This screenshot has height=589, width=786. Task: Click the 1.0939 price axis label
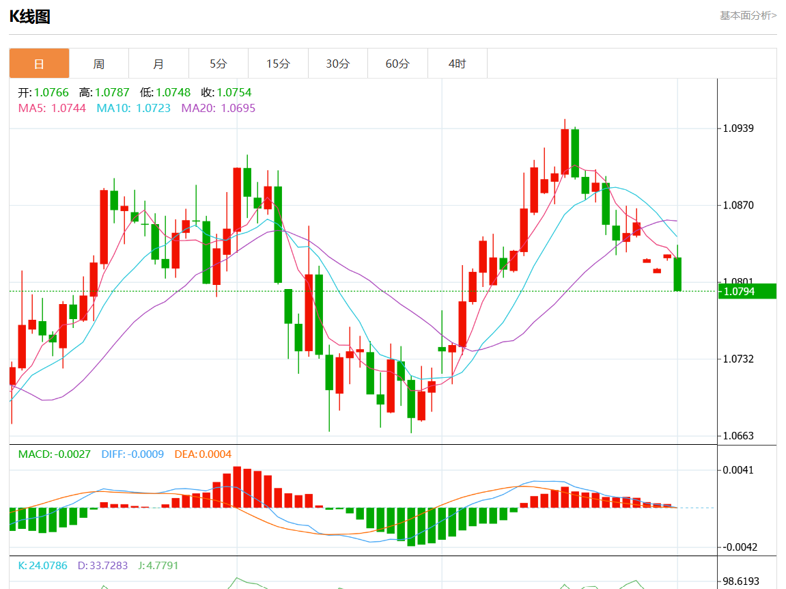click(x=738, y=128)
